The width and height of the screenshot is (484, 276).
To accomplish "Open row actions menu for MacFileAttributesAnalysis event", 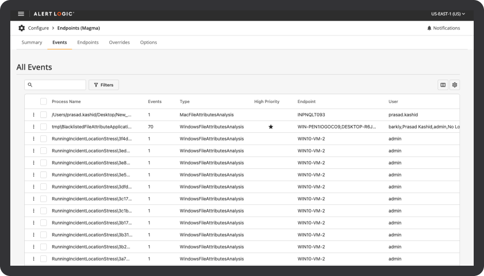I will [34, 115].
